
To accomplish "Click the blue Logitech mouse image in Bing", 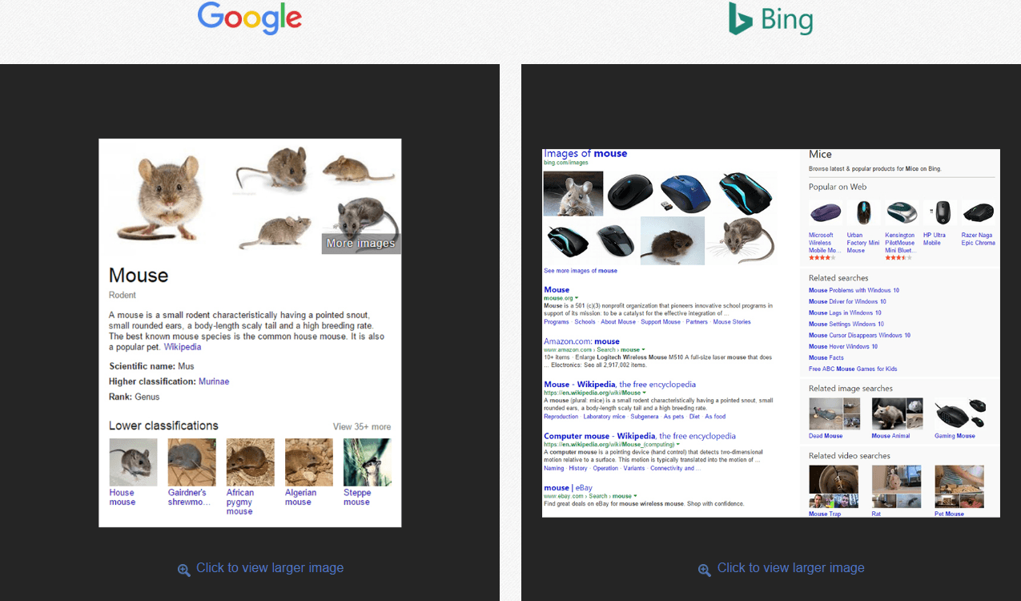I will (686, 193).
